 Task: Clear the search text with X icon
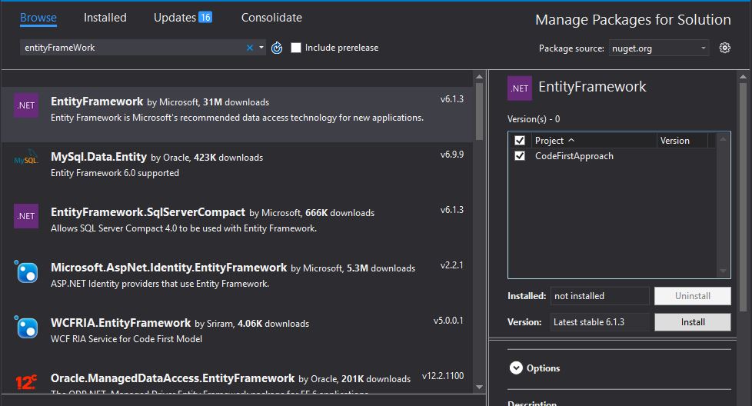click(x=250, y=48)
